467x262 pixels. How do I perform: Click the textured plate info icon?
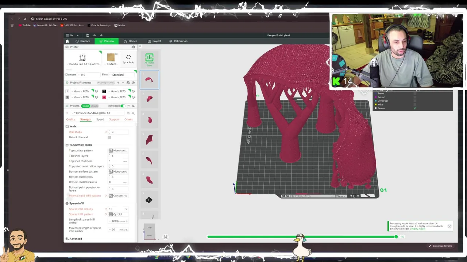(x=116, y=54)
